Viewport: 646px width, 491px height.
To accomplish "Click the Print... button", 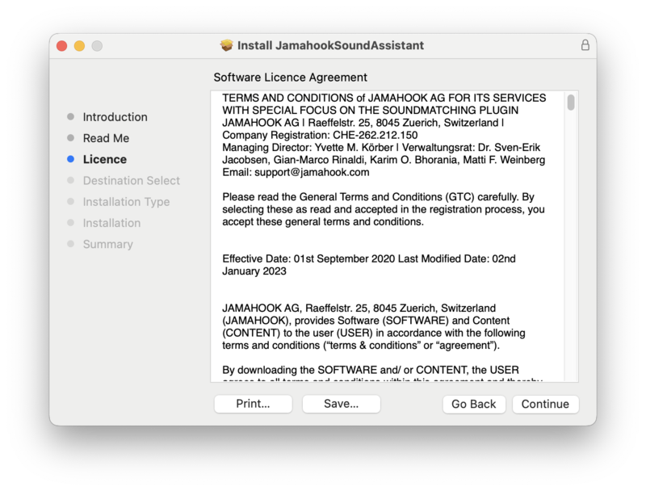I will coord(253,404).
